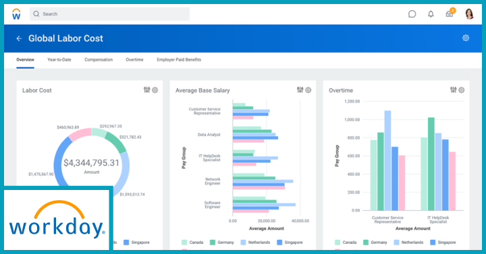Open the notifications bell icon

coord(431,14)
